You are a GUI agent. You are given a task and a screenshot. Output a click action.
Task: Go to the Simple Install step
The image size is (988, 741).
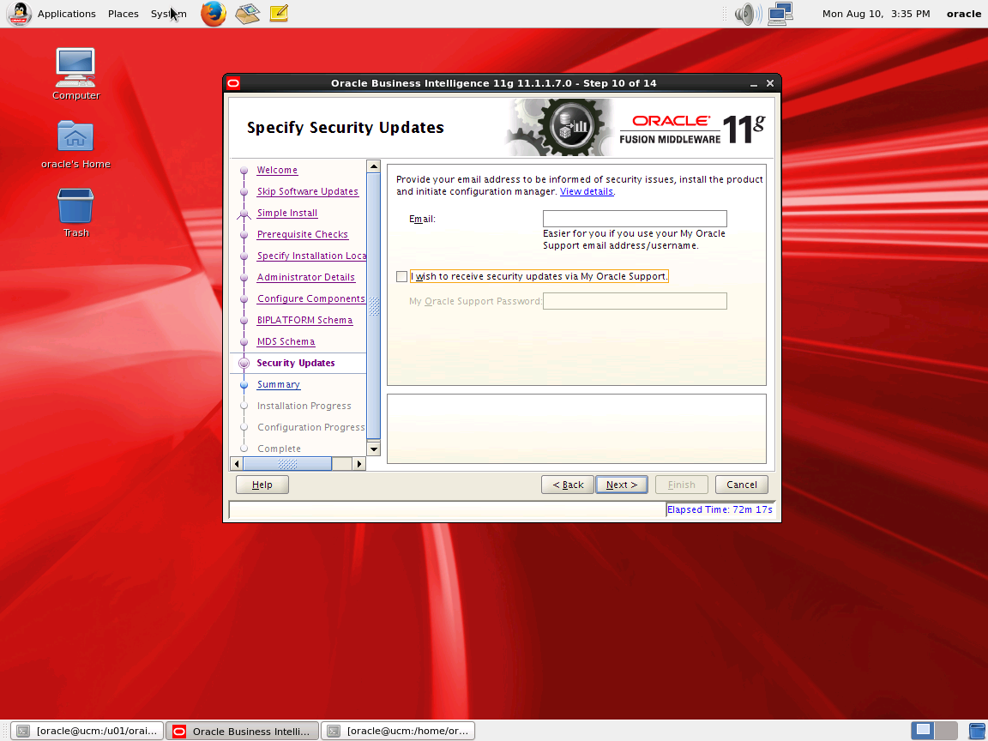287,213
